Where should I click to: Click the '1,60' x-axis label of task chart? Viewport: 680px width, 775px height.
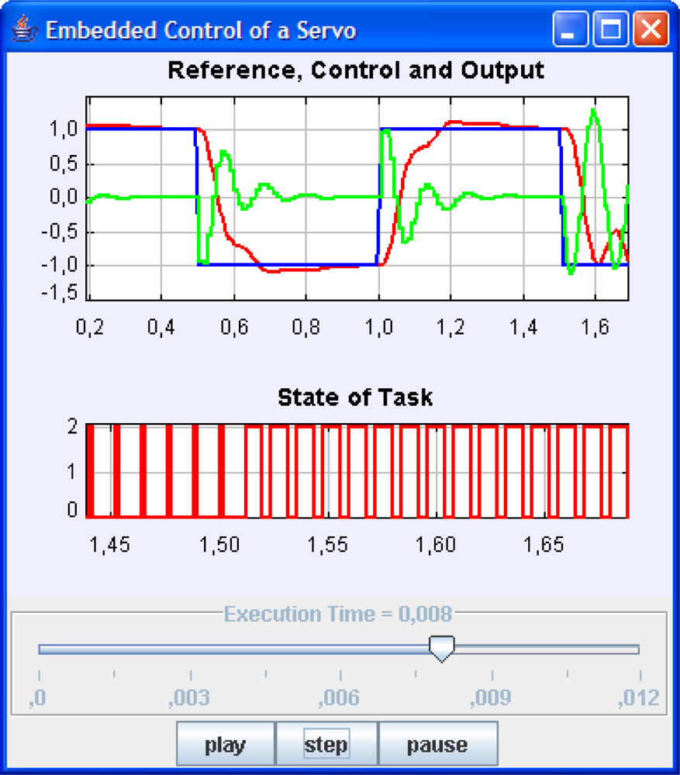435,545
